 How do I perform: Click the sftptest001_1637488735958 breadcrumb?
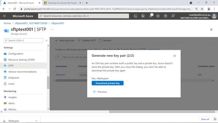(31, 23)
